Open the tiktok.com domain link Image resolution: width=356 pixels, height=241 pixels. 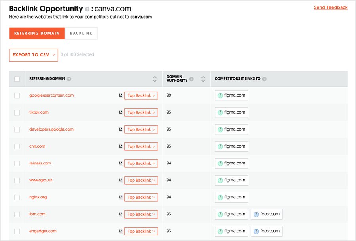39,112
